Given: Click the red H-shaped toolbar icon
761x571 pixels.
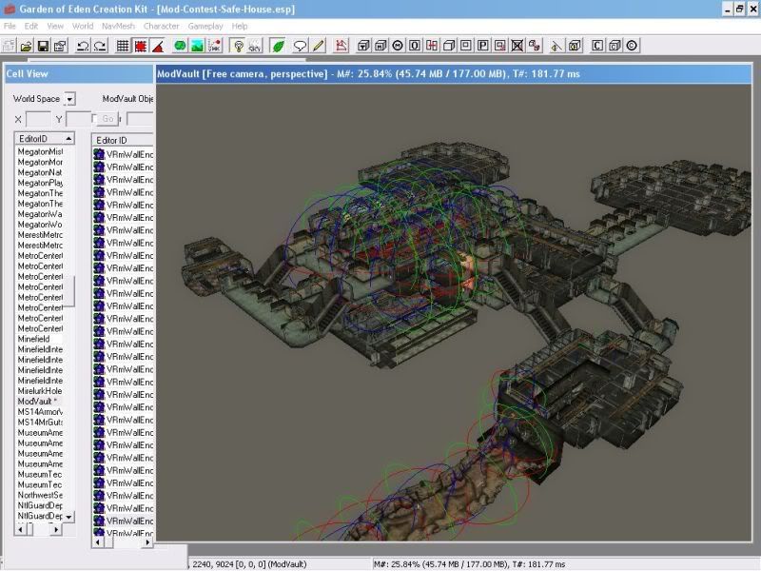Looking at the screenshot, I should (432, 46).
